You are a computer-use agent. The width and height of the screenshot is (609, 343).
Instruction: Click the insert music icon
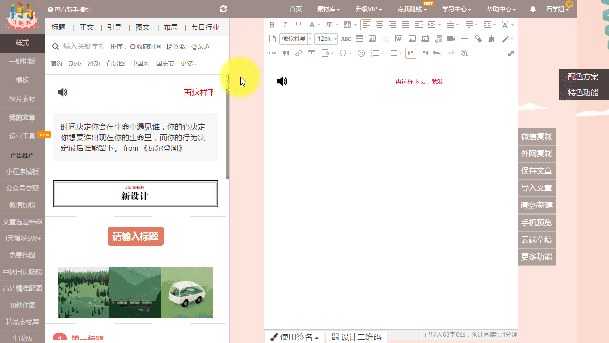pyautogui.click(x=438, y=39)
